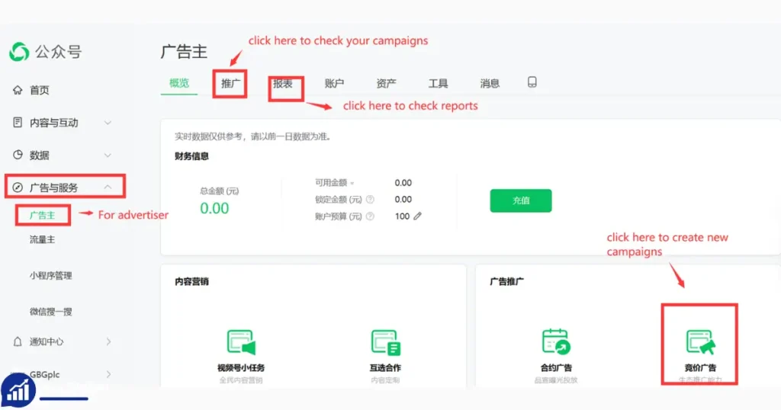Click the pencil icon to edit 账户预算
Screen dimensions: 781x410
(x=417, y=216)
